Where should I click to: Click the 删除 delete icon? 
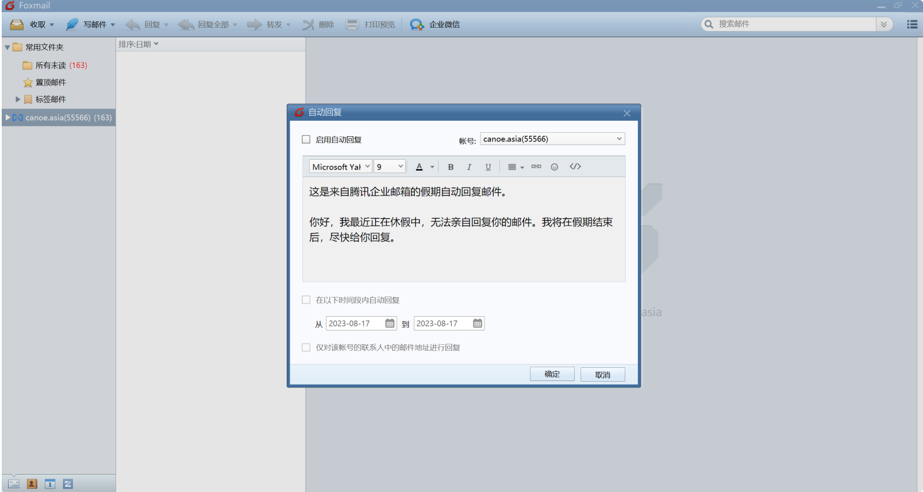(x=309, y=25)
